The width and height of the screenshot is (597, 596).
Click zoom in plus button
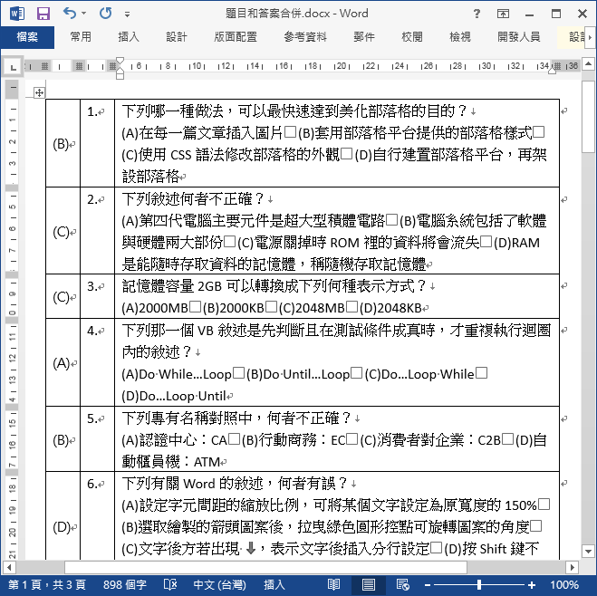(532, 585)
